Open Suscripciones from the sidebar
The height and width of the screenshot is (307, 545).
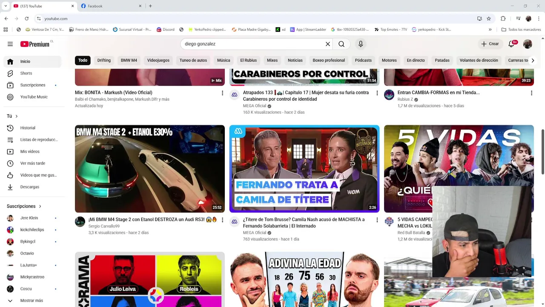(x=32, y=85)
